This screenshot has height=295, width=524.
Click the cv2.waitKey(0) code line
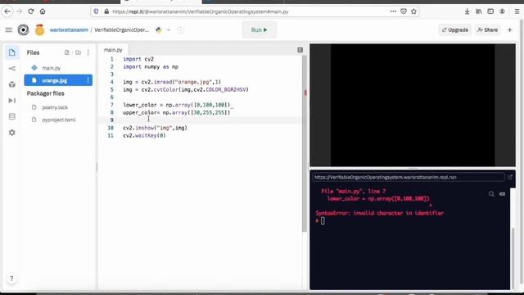(x=144, y=135)
